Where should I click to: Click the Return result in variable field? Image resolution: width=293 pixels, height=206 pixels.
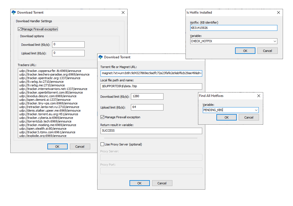tap(151, 131)
